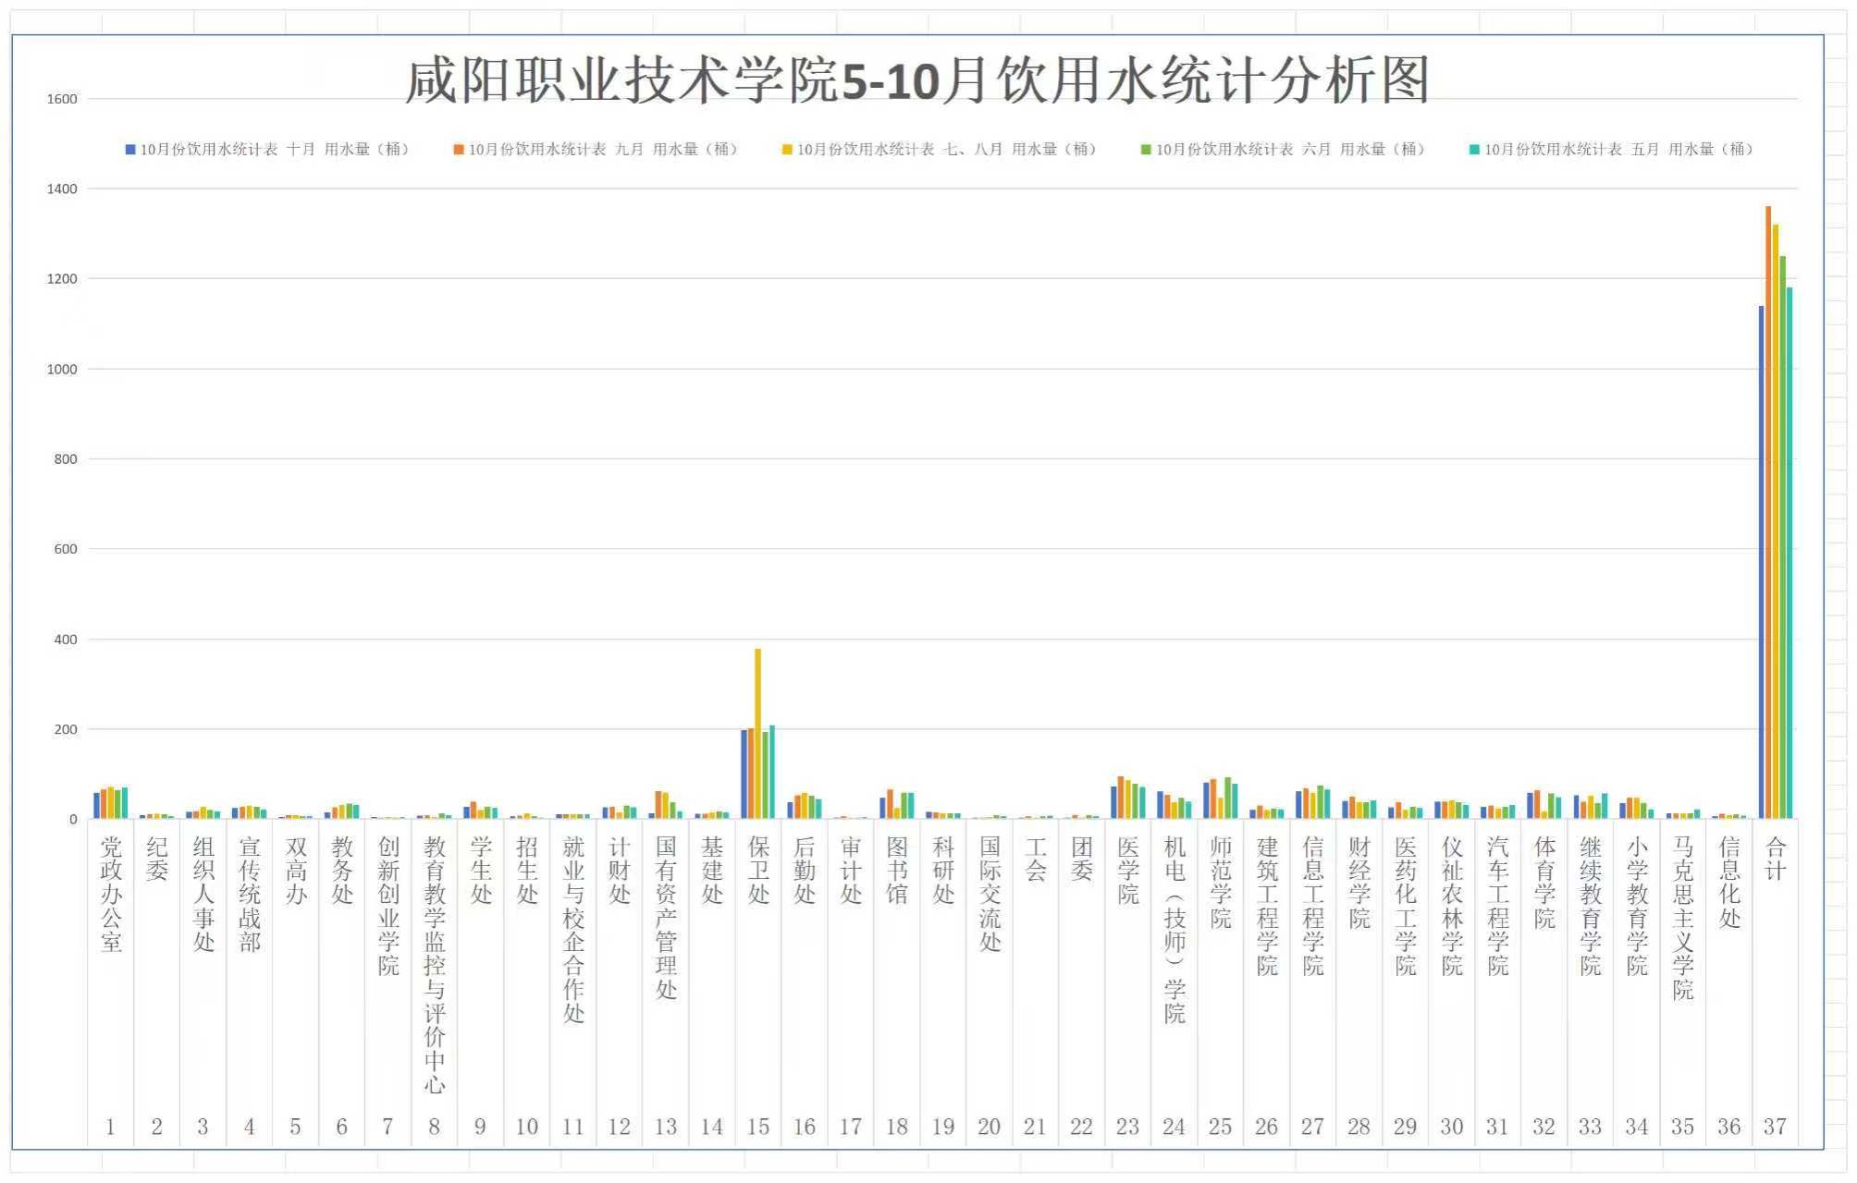1857x1183 pixels.
Task: Click the 马克思主义学院 axis label
Action: (1683, 918)
